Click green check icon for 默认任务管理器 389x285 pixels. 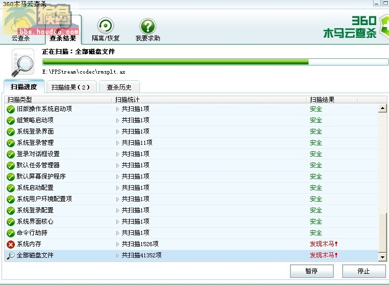tap(11, 166)
